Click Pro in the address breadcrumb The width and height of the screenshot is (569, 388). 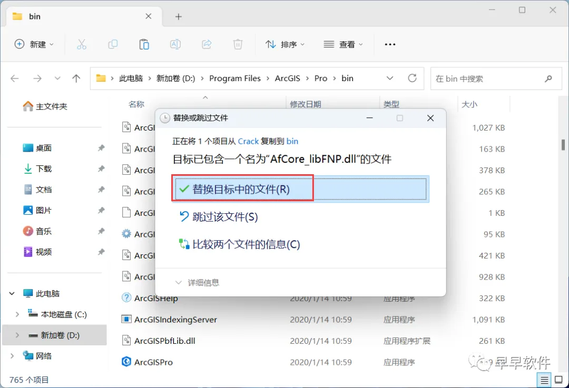[x=321, y=78]
